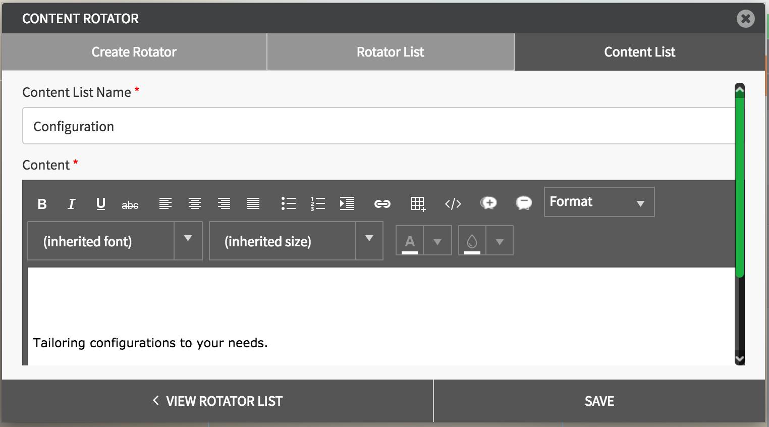Image resolution: width=769 pixels, height=427 pixels.
Task: Center align the text
Action: pos(195,203)
